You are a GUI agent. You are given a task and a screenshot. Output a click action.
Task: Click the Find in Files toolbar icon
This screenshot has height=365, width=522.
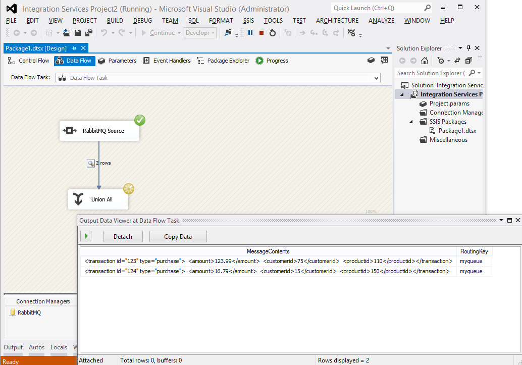(228, 33)
